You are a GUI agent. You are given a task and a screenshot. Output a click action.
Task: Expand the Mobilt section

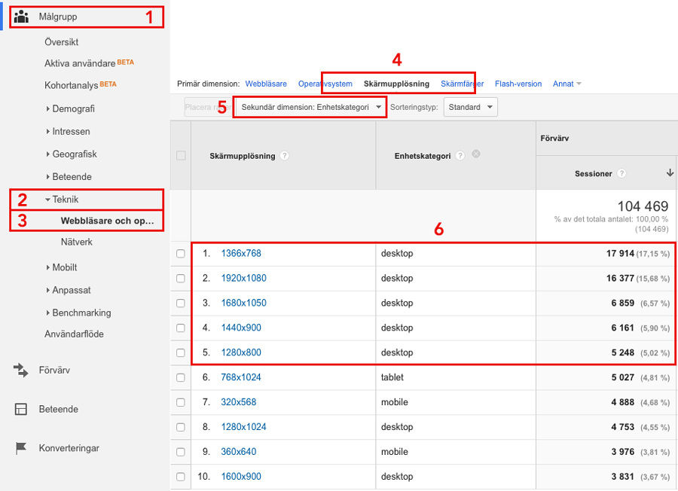coord(62,267)
